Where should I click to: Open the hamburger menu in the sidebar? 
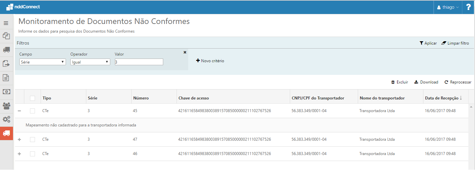(6, 23)
